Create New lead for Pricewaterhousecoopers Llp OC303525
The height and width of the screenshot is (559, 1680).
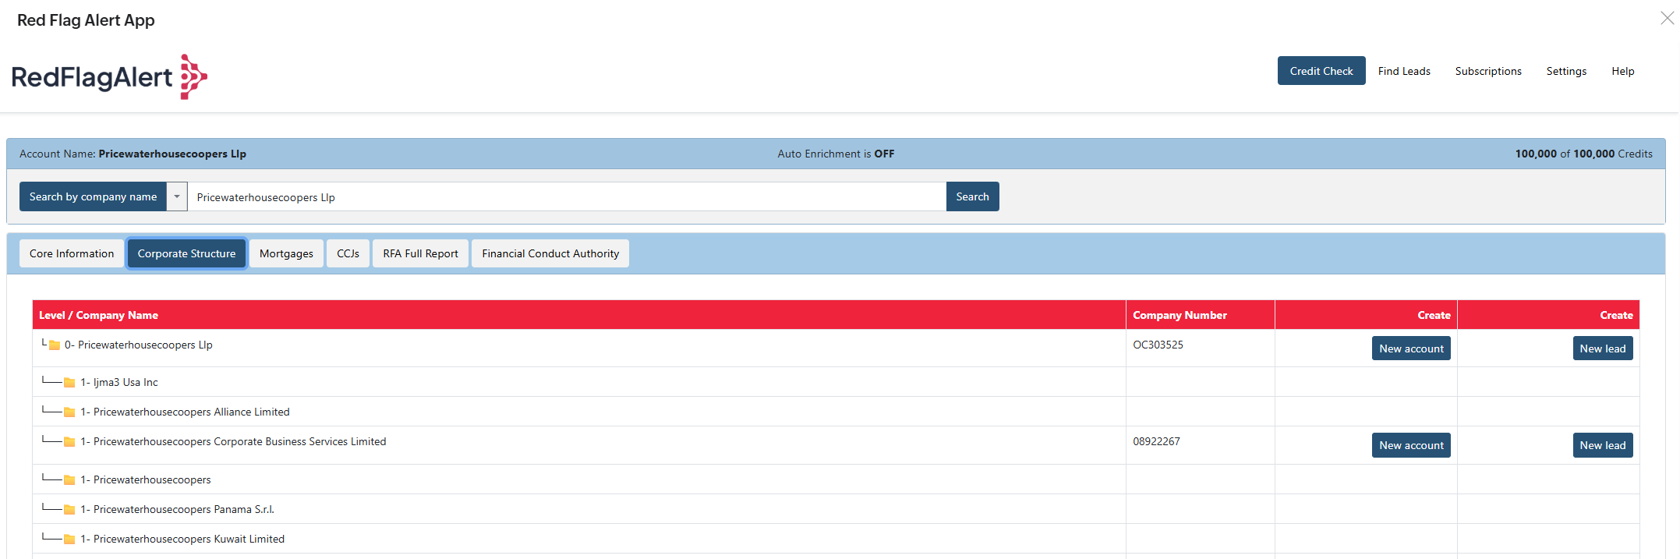pyautogui.click(x=1603, y=348)
